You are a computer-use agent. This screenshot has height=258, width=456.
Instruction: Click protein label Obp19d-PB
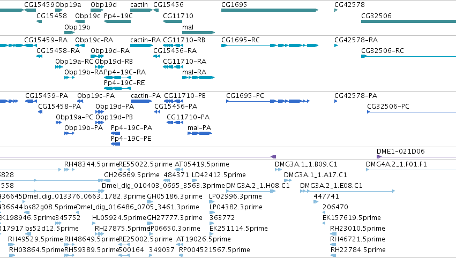pos(114,117)
